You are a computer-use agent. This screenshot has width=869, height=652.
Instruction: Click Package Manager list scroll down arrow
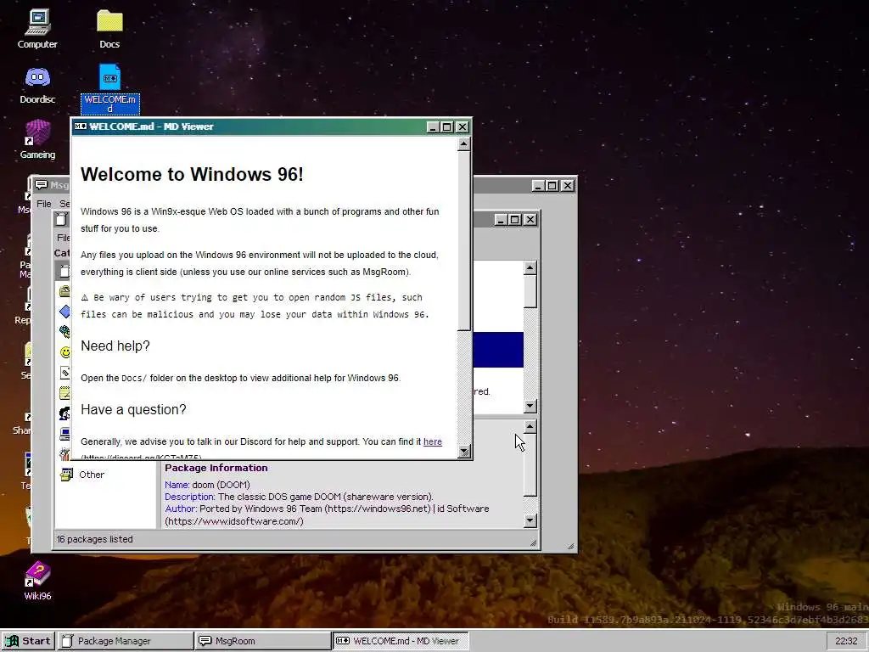point(530,406)
